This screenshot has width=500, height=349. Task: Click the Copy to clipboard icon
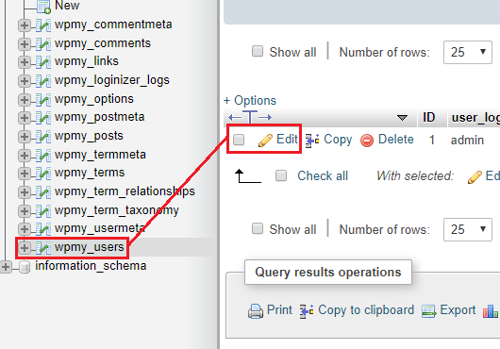307,310
